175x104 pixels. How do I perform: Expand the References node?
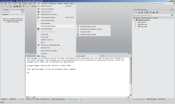tap(136, 24)
